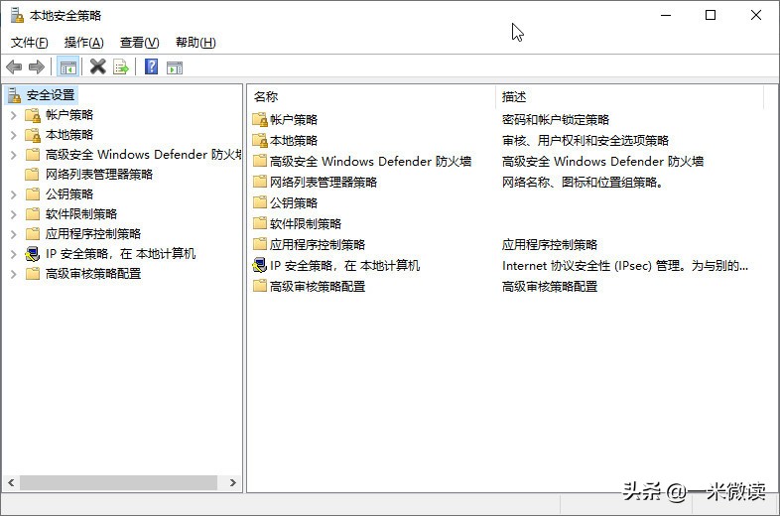Click the Export list toolbar icon

pyautogui.click(x=121, y=66)
